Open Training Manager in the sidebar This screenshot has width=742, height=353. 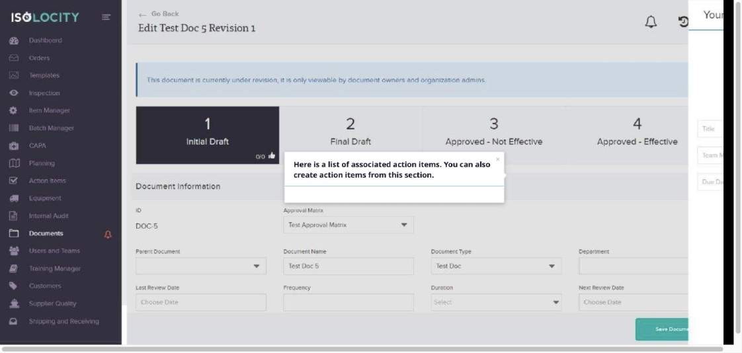pyautogui.click(x=55, y=268)
